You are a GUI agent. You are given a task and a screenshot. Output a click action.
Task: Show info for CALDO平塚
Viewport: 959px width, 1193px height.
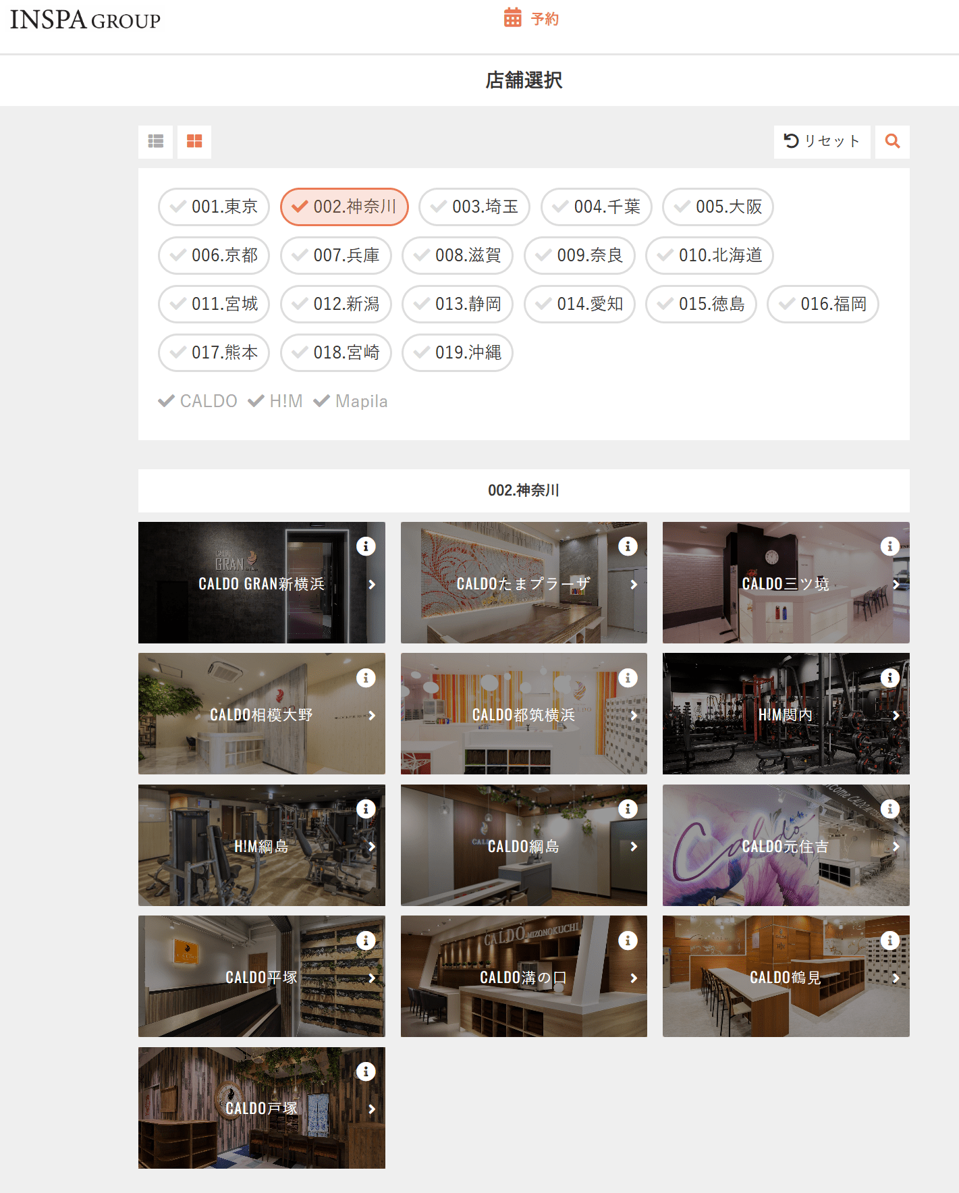pyautogui.click(x=366, y=940)
